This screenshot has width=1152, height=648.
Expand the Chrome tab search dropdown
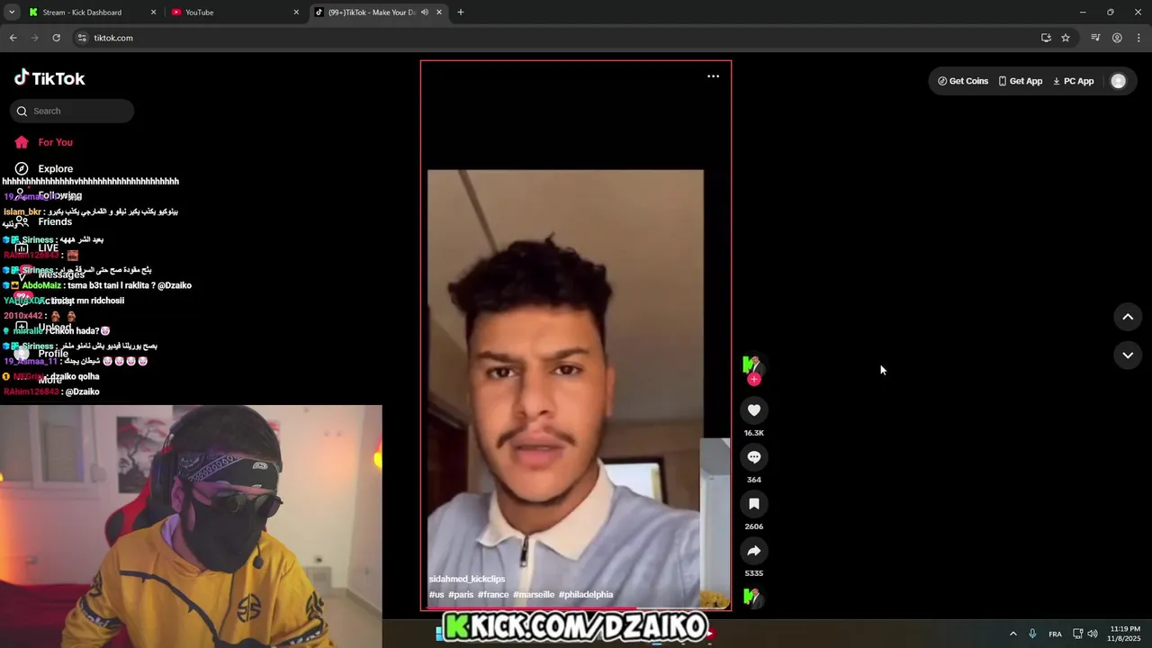[12, 13]
